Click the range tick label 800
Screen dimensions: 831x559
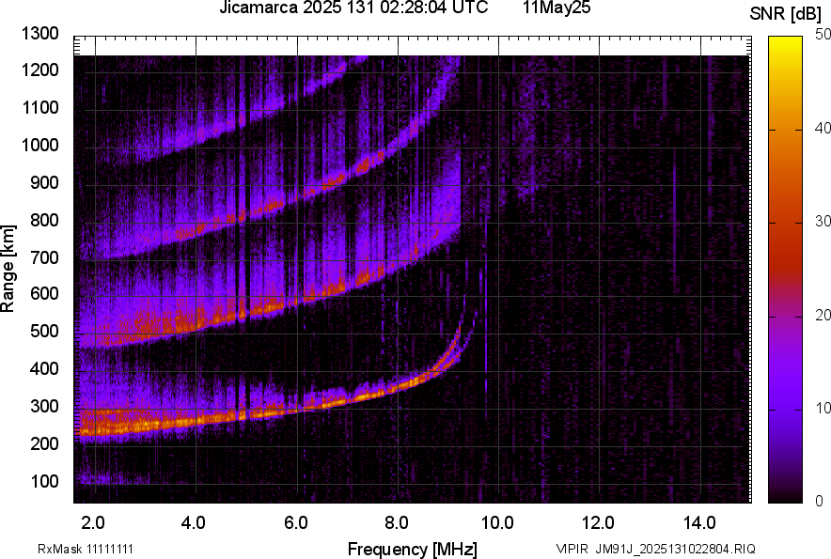click(x=44, y=219)
